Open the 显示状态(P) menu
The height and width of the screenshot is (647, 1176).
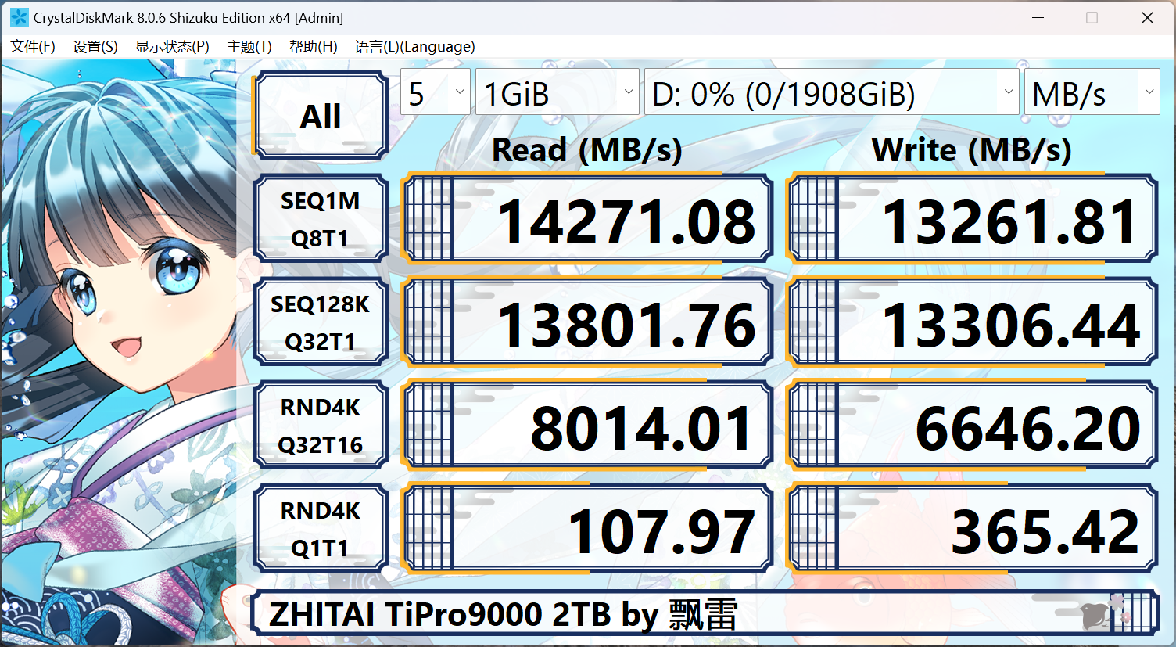[x=174, y=46]
